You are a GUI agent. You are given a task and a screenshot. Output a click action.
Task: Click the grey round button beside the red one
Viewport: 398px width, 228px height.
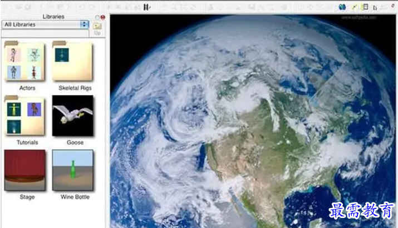tap(97, 17)
